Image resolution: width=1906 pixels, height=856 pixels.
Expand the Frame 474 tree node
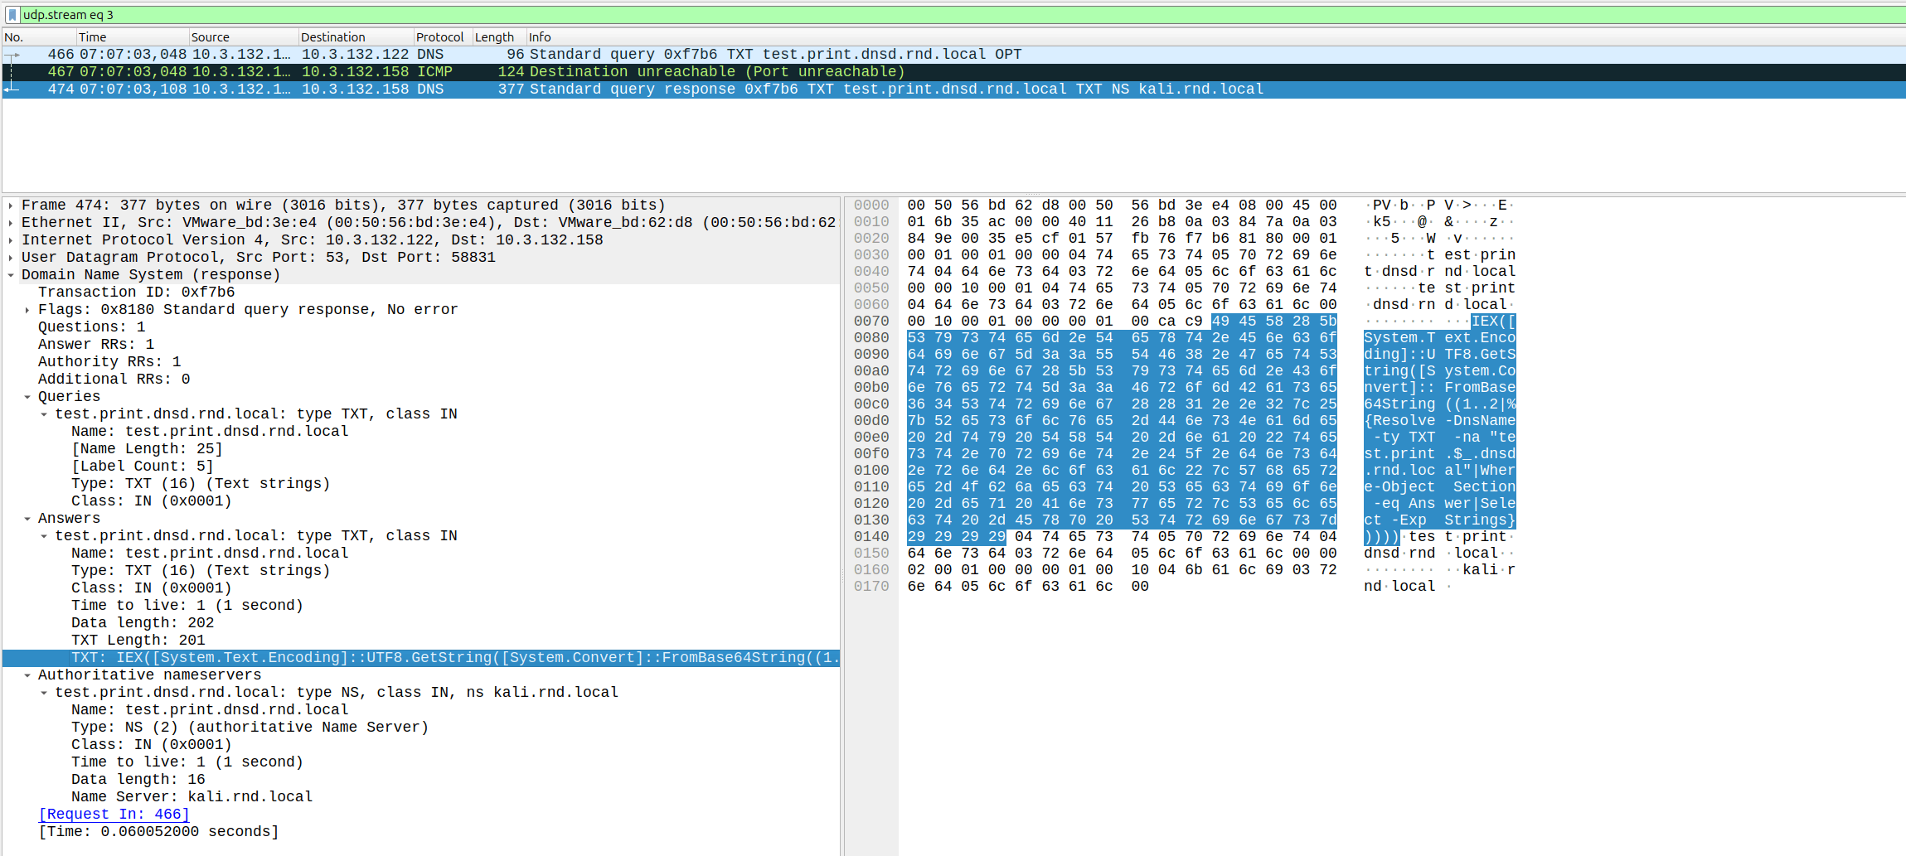10,206
